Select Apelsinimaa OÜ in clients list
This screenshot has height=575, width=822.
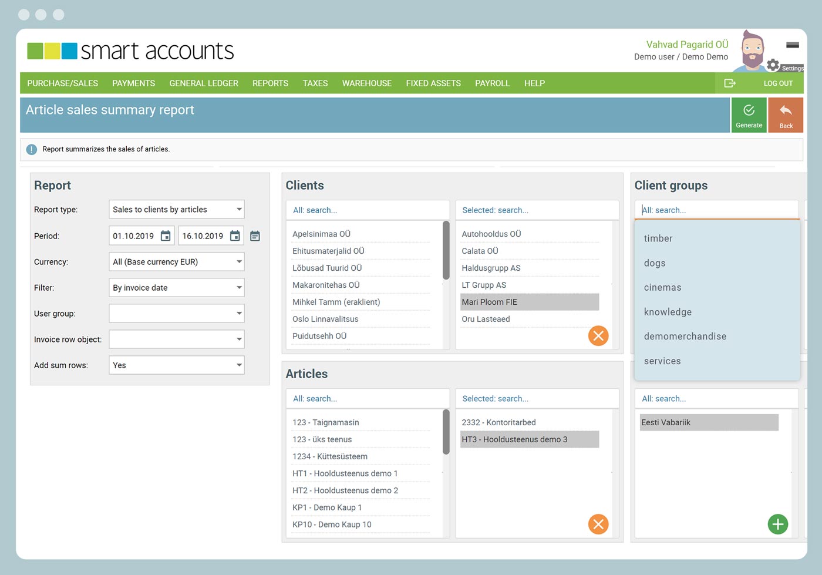361,234
